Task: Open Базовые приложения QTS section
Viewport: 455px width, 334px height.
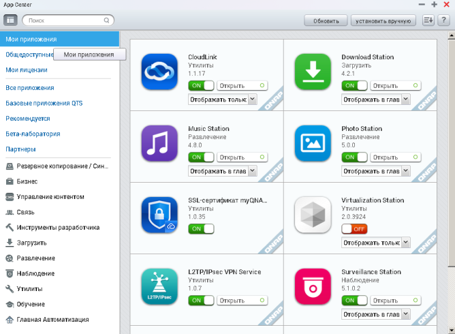Action: click(44, 103)
